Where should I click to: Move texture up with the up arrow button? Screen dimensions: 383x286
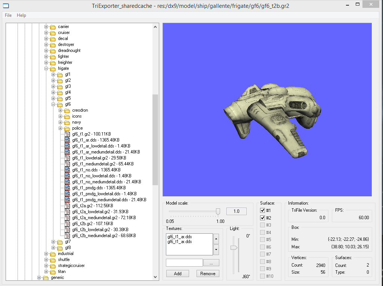coord(216,239)
